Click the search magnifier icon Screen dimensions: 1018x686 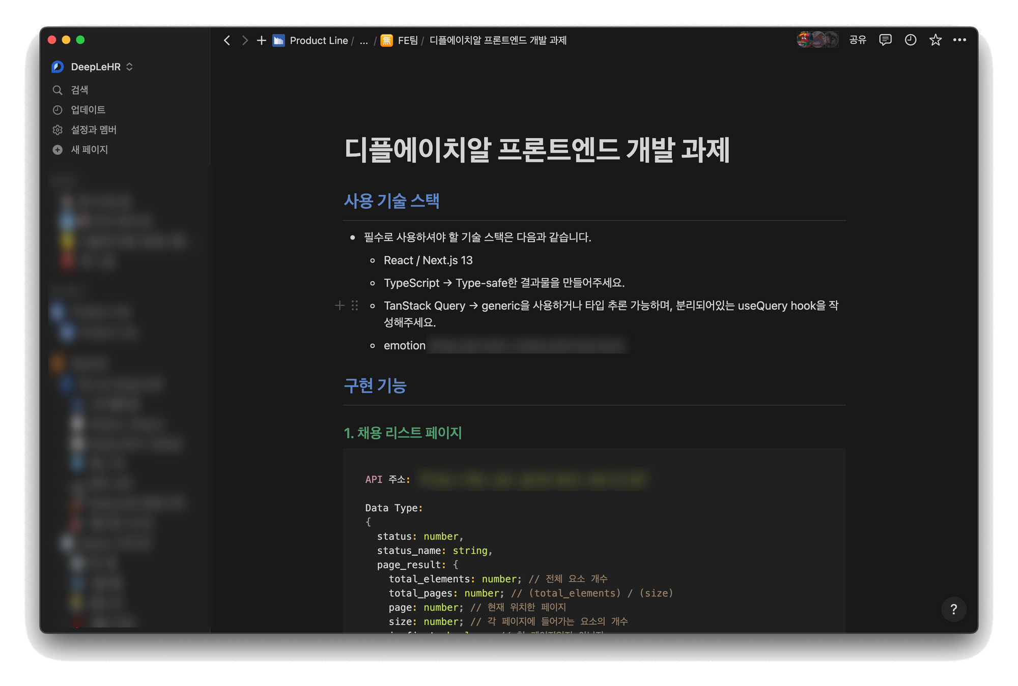click(58, 90)
